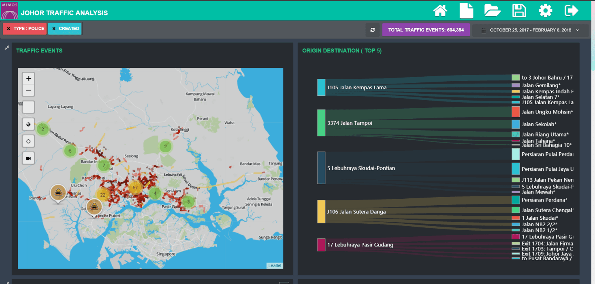Create a new document via page icon
Viewport: 595px width, 284px height.
click(466, 11)
